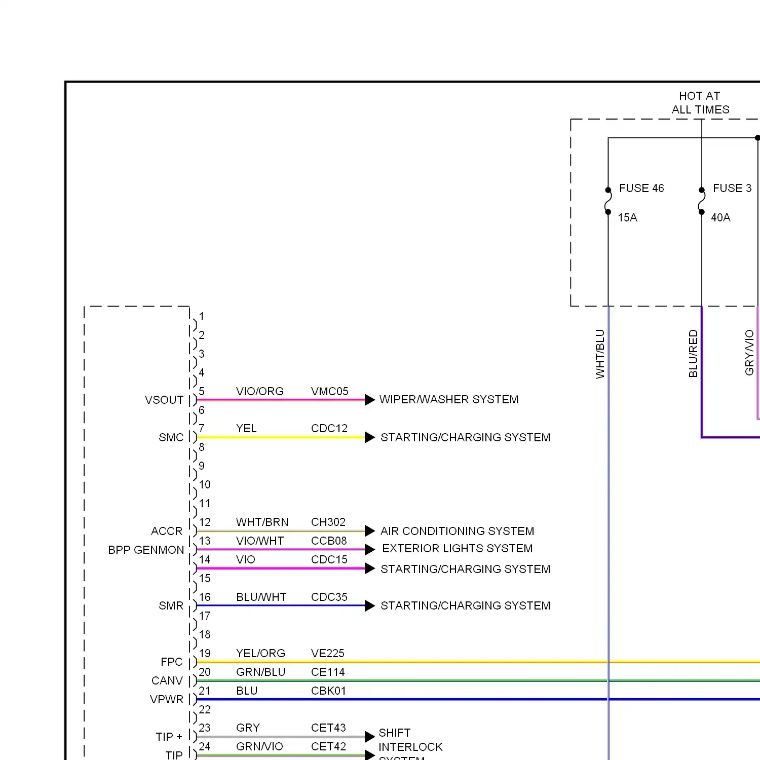Screen dimensions: 760x760
Task: Click the vertical BLU/RED wire label
Action: pos(693,354)
